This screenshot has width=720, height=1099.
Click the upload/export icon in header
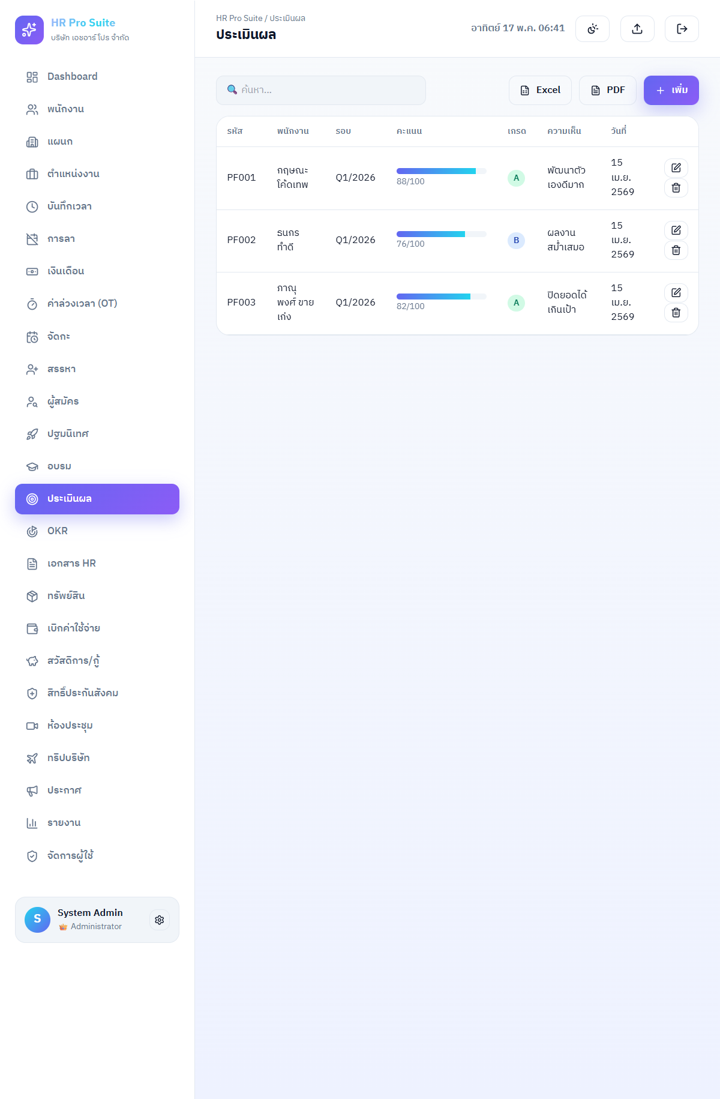637,29
